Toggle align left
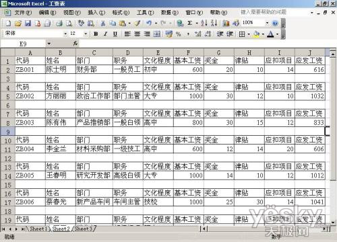This screenshot has width=337, height=242. pos(127,34)
